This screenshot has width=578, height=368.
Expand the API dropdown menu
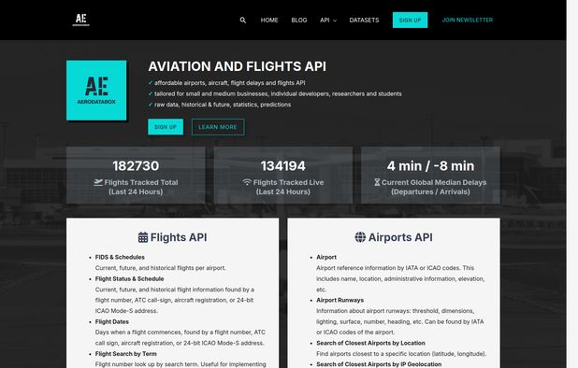328,21
